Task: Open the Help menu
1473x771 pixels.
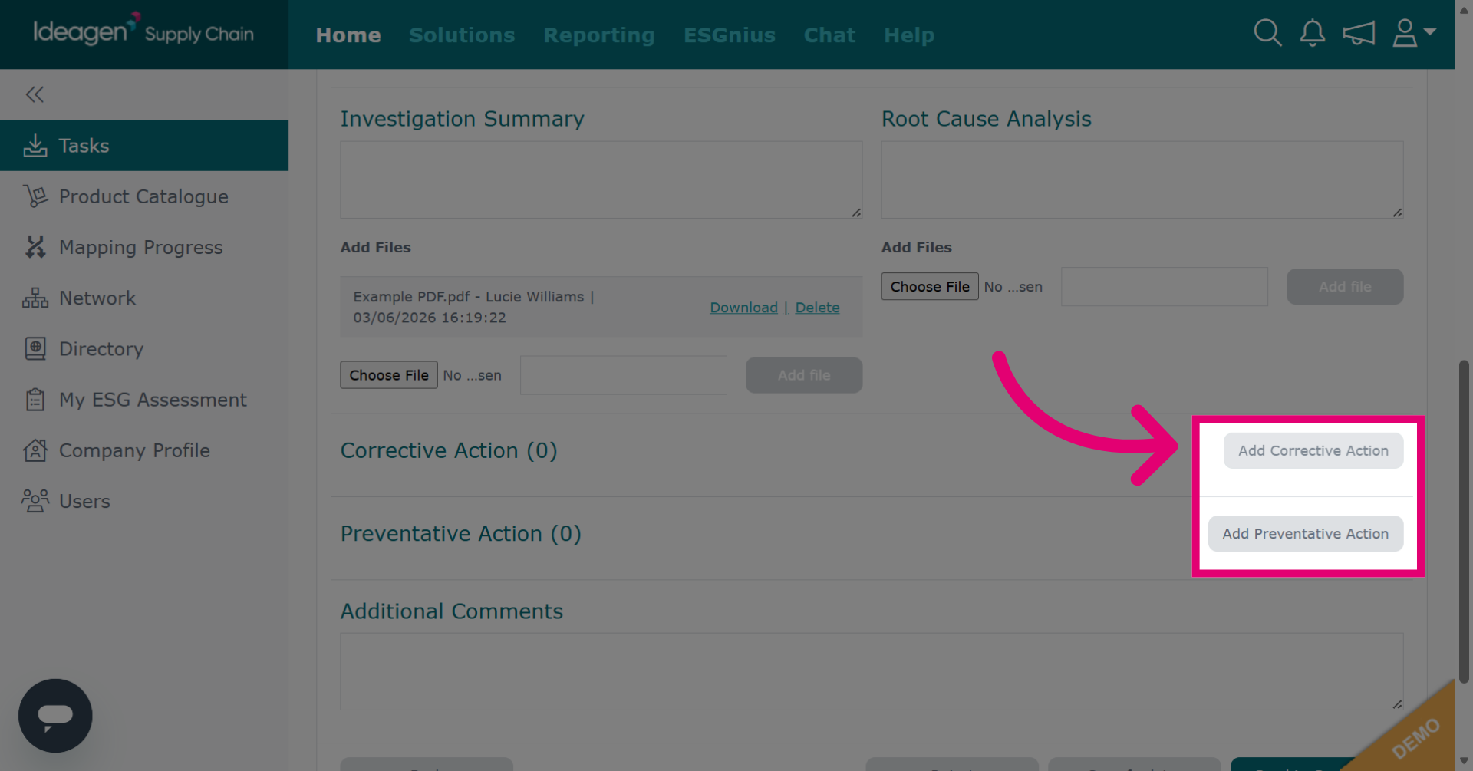Action: pos(909,35)
